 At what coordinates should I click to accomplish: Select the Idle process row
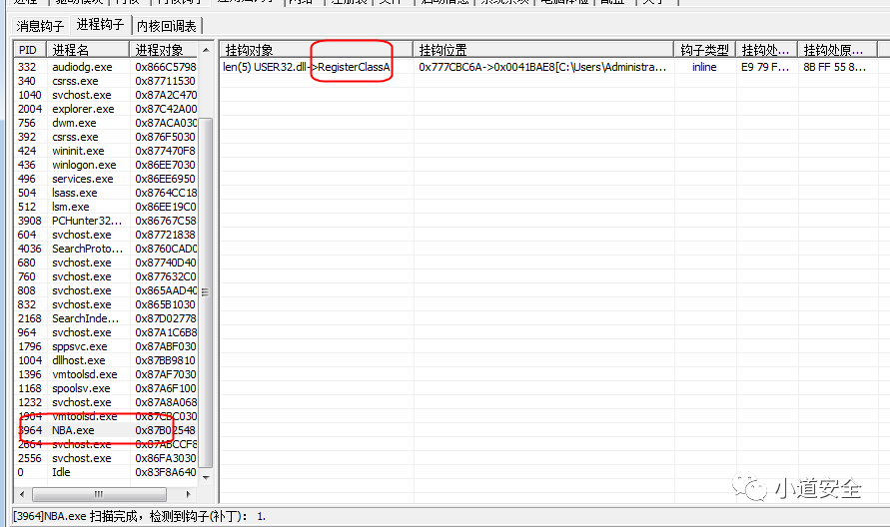tap(106, 472)
